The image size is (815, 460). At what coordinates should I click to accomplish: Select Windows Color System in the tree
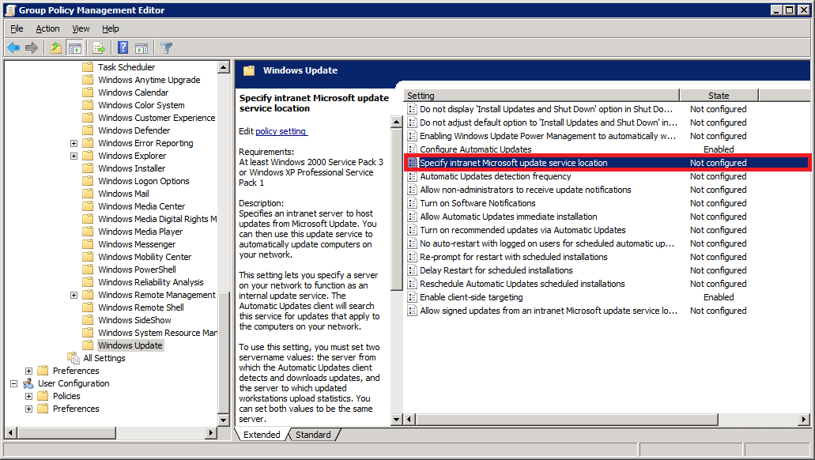[141, 105]
